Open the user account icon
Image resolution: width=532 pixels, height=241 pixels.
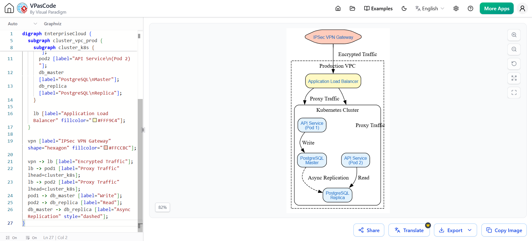point(522,8)
